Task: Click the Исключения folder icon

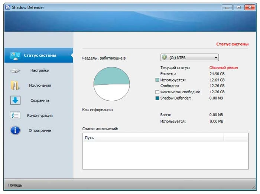Action: [15, 85]
